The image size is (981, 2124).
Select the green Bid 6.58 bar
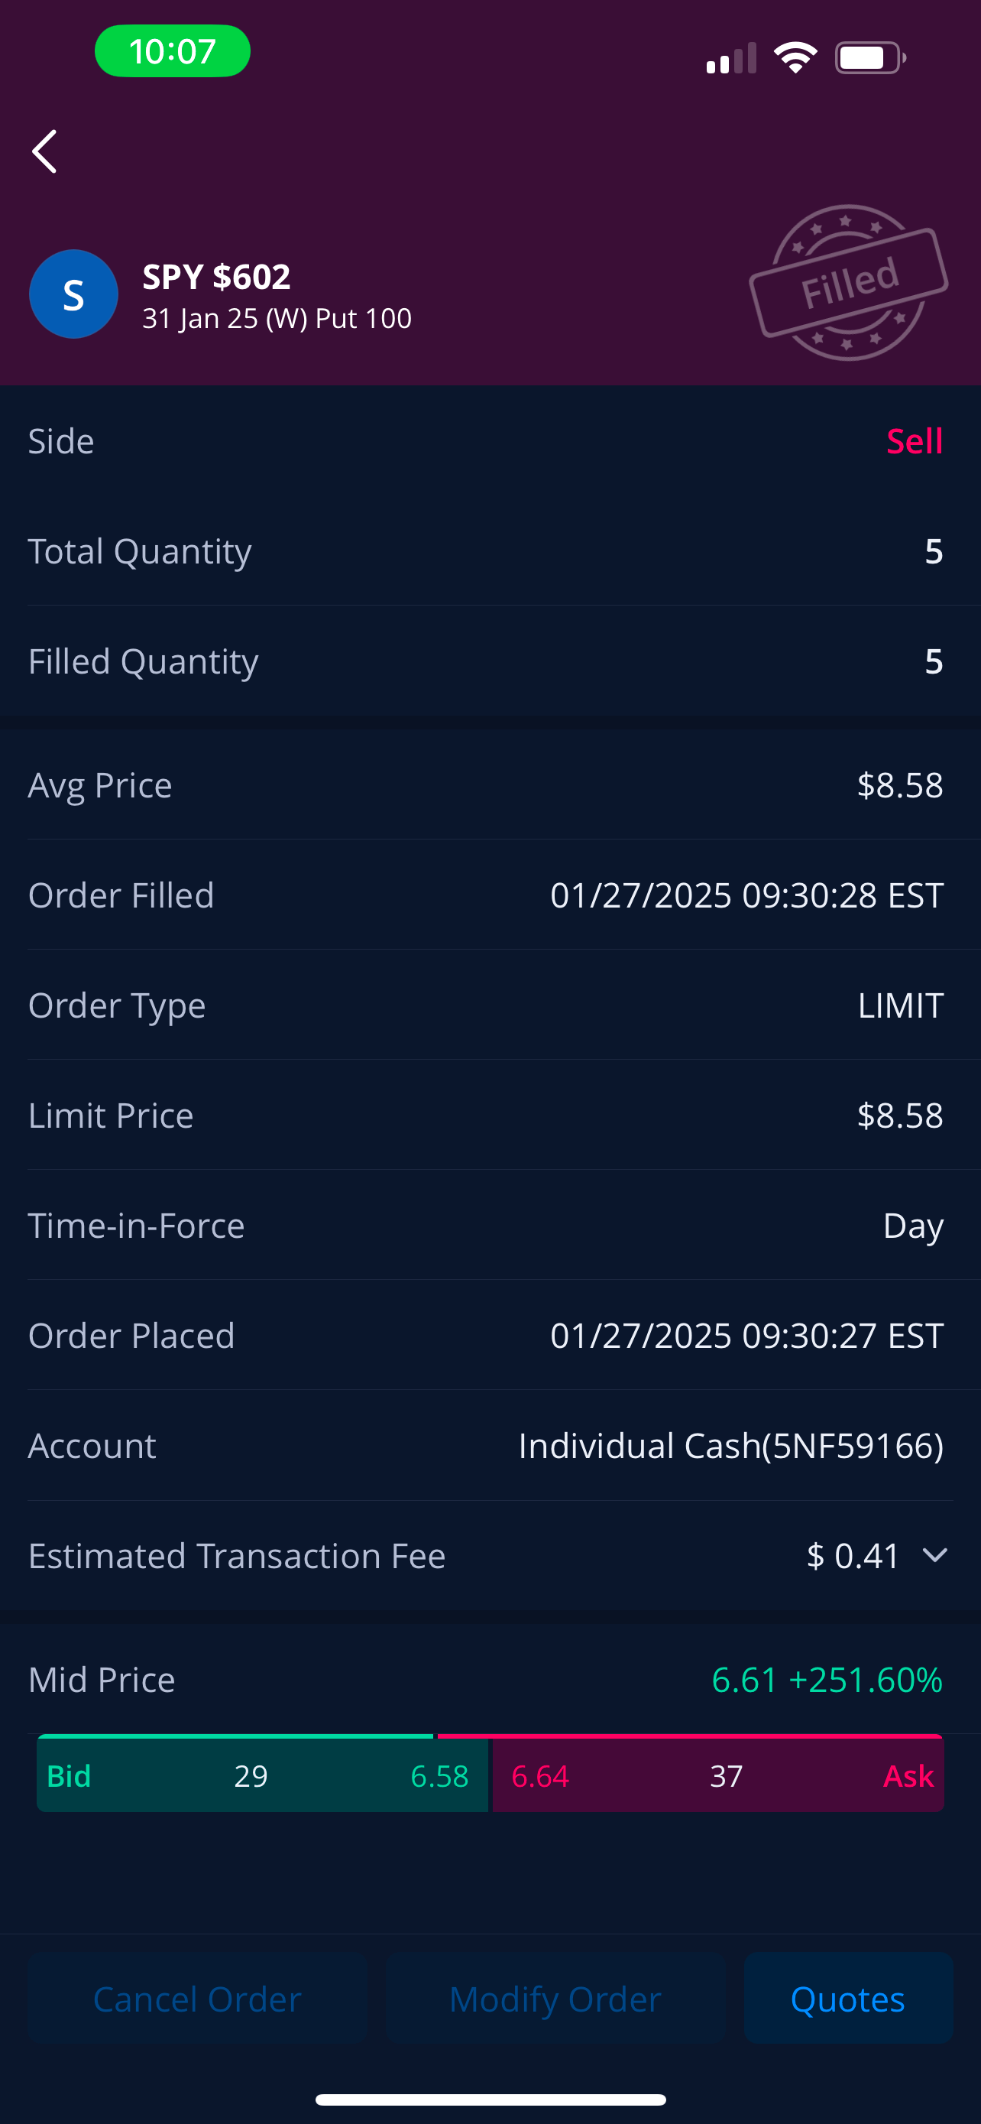point(263,1775)
